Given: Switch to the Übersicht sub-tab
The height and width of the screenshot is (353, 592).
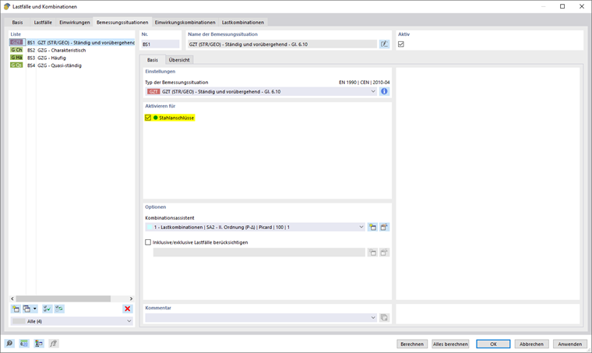Looking at the screenshot, I should (179, 60).
